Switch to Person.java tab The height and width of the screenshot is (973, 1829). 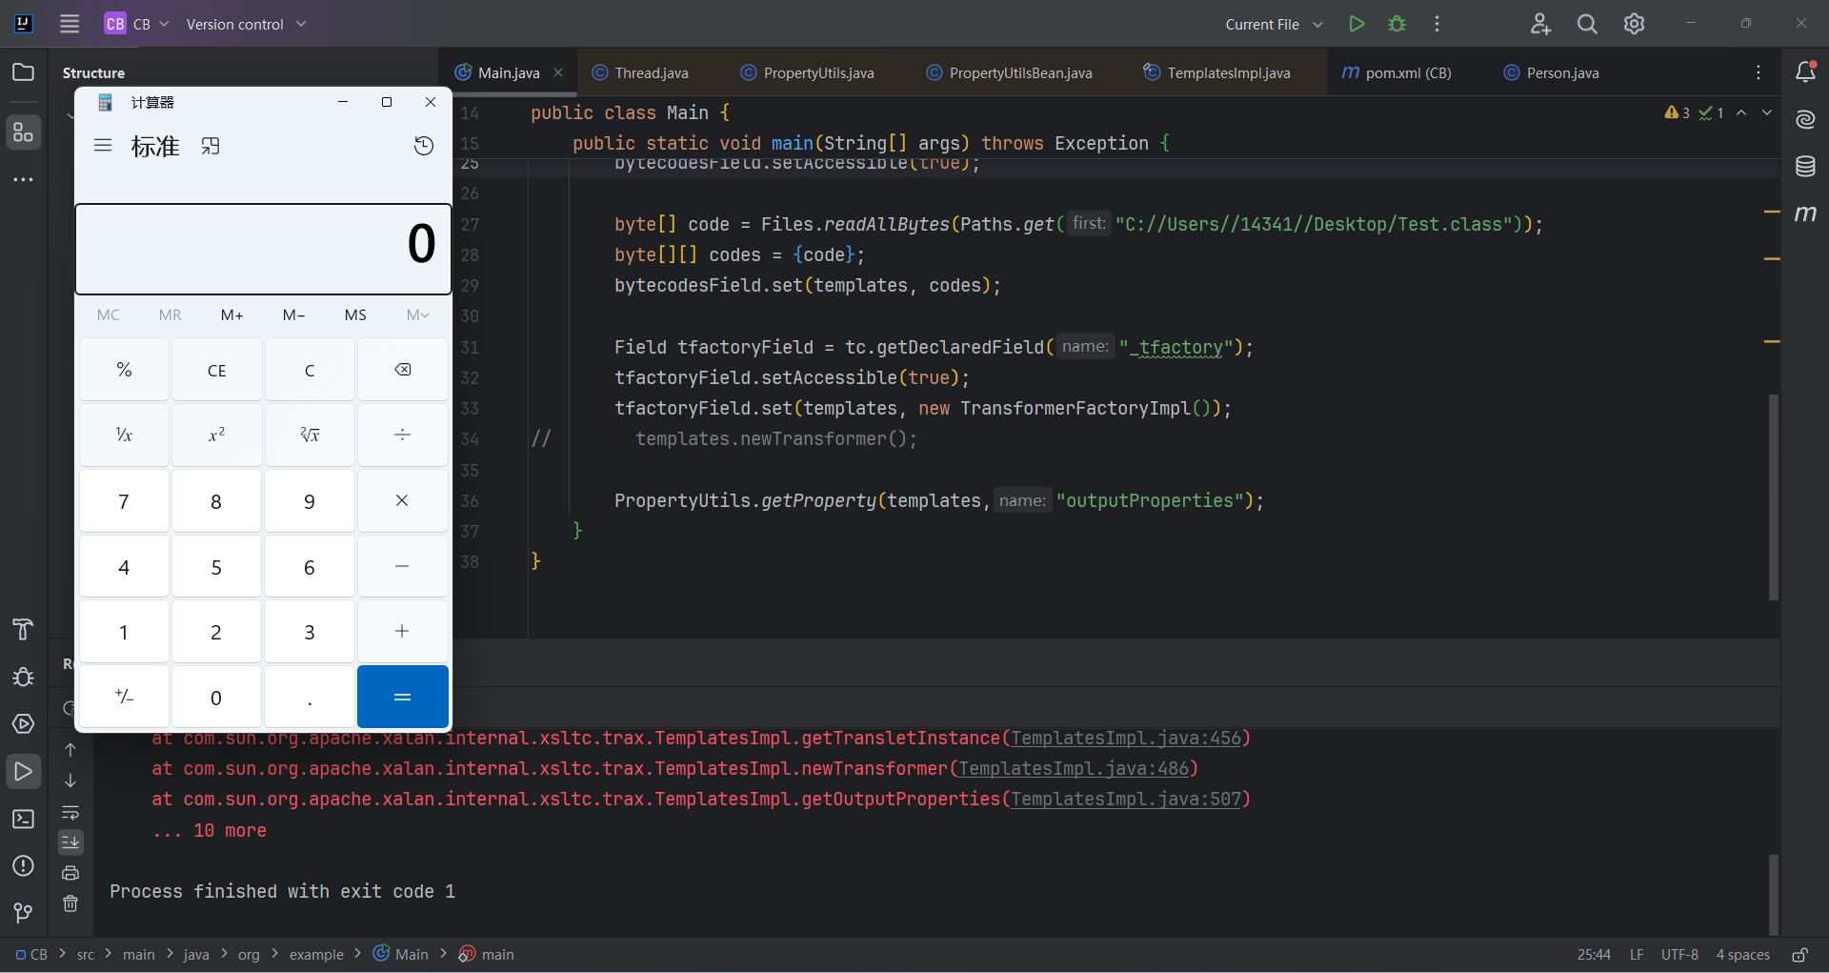pyautogui.click(x=1551, y=72)
